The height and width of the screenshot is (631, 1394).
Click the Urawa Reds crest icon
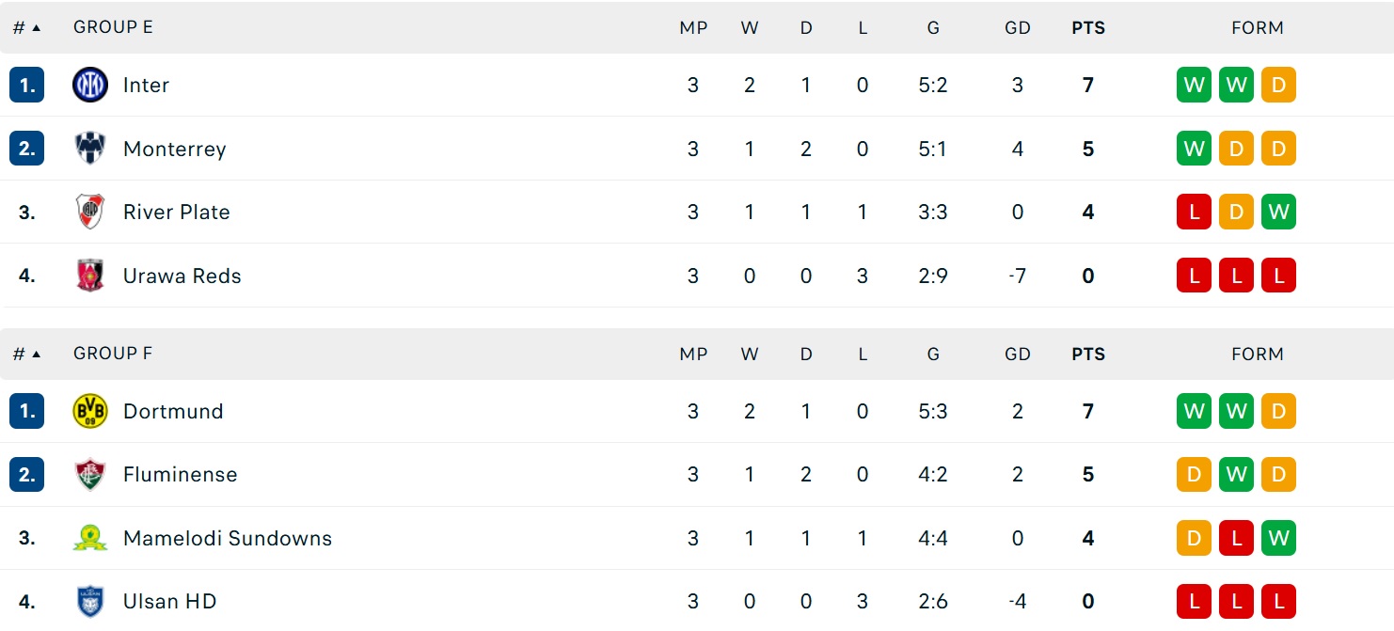pyautogui.click(x=90, y=276)
